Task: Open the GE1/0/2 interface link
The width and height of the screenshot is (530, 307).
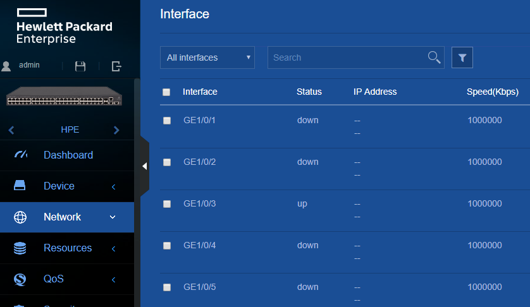Action: pos(199,162)
